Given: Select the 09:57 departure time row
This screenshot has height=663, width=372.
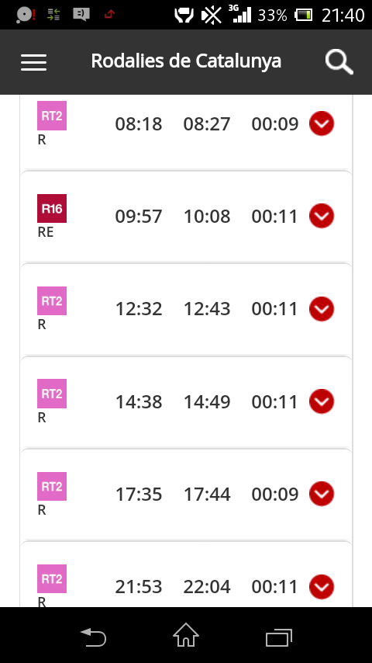Looking at the screenshot, I should [x=186, y=217].
